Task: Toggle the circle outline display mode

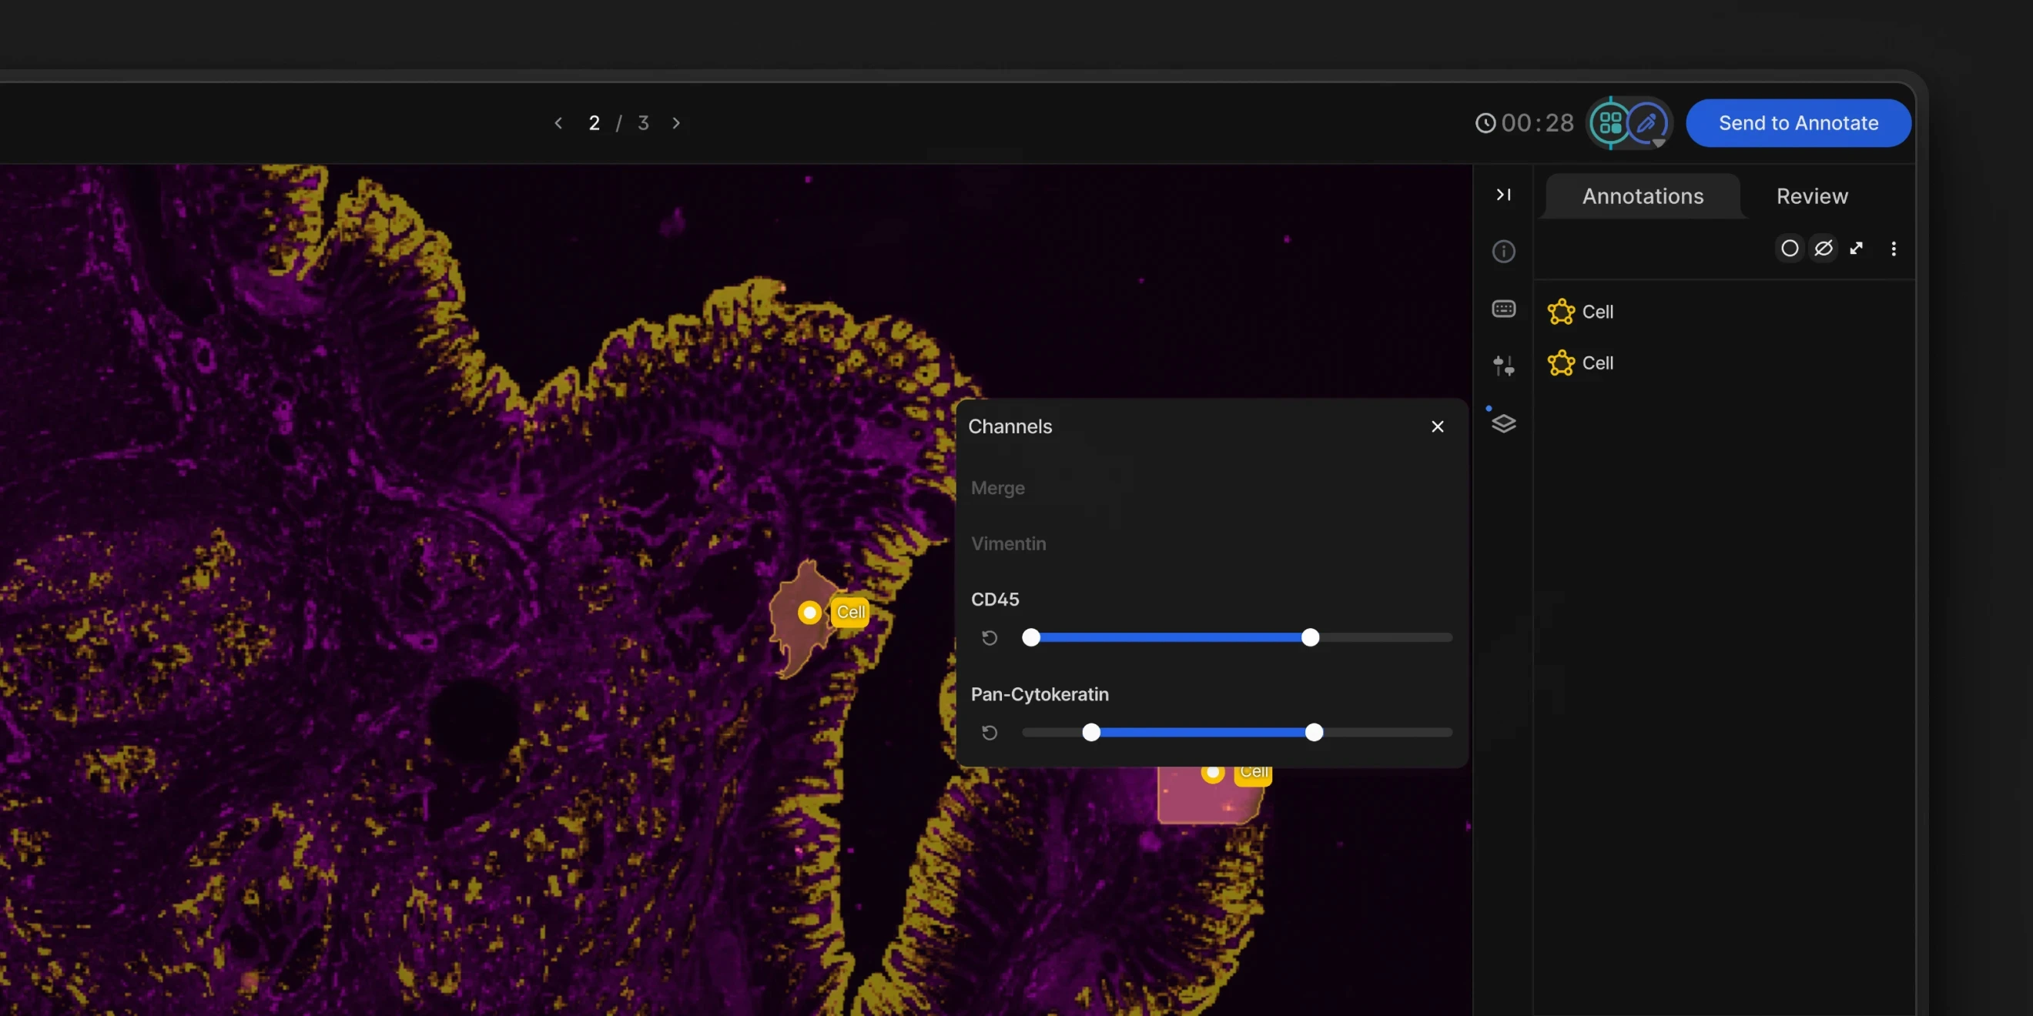Action: [1789, 248]
